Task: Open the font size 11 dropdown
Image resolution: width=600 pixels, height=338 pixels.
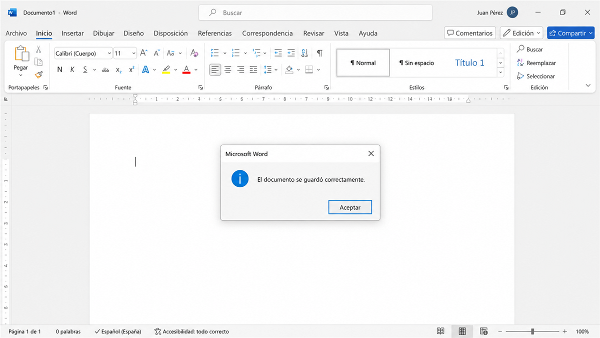Action: coord(133,53)
